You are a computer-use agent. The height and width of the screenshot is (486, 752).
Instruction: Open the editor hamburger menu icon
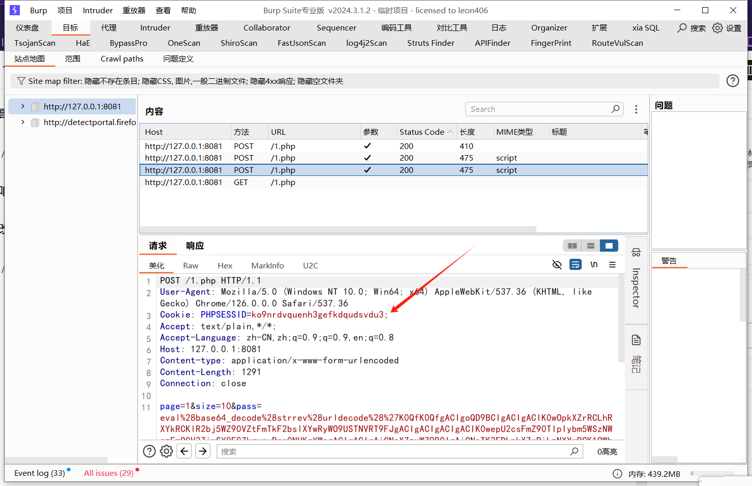pos(612,264)
